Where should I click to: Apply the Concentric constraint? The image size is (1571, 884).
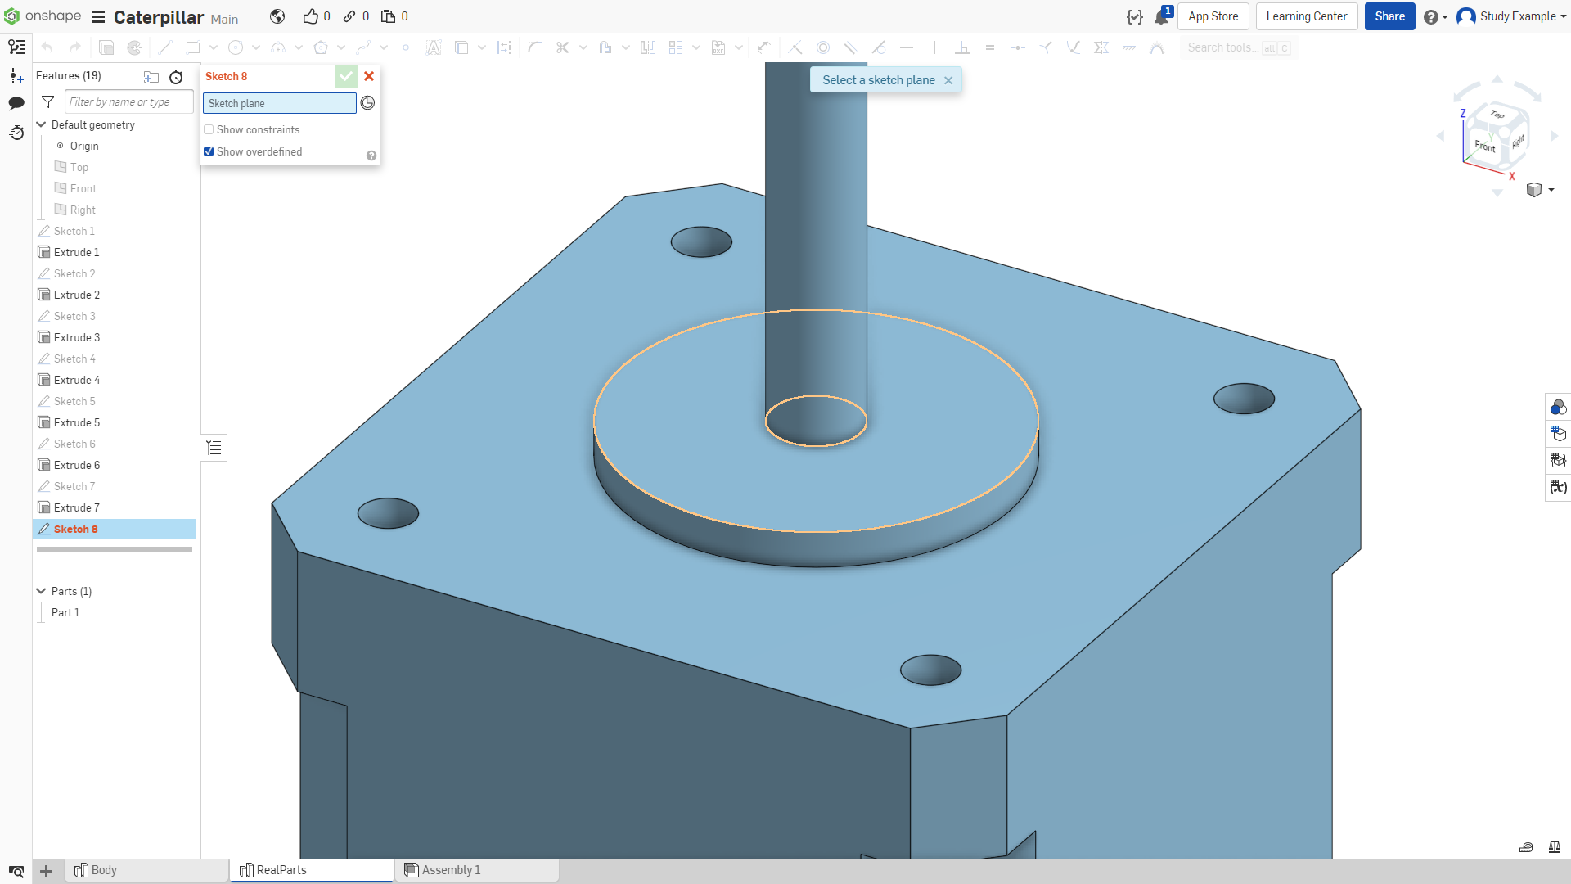(x=823, y=47)
